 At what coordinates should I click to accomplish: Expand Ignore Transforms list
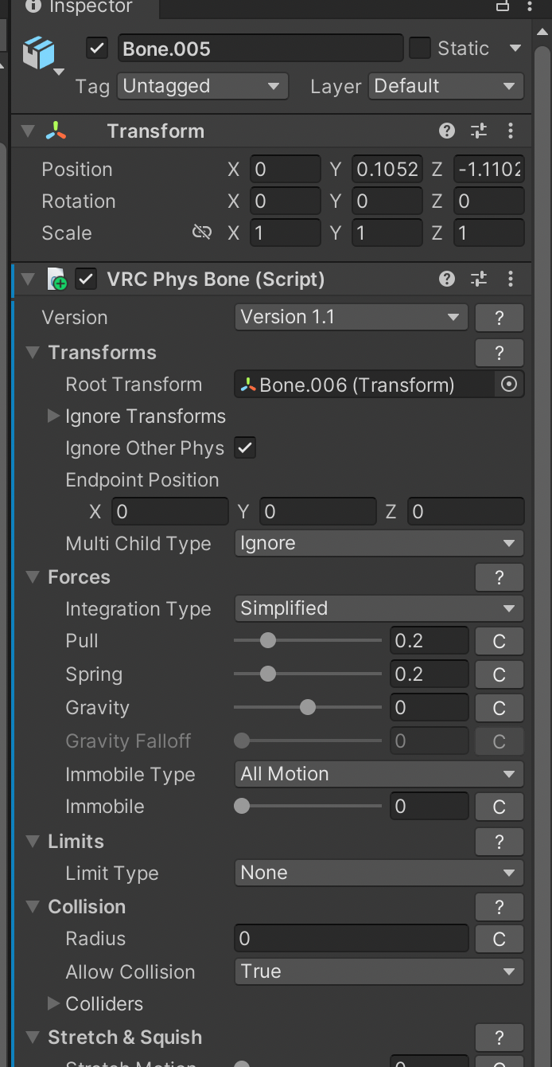click(x=53, y=416)
